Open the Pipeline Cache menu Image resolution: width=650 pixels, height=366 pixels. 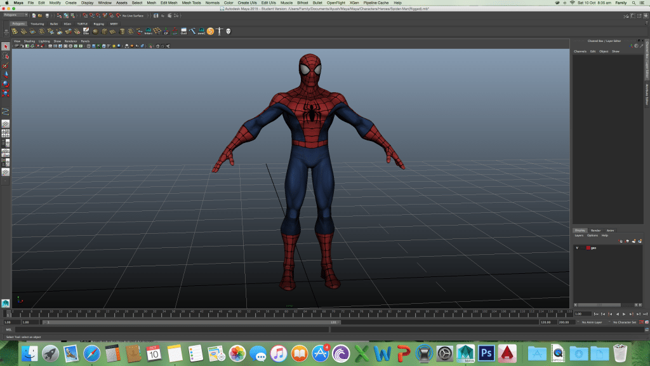[x=376, y=3]
